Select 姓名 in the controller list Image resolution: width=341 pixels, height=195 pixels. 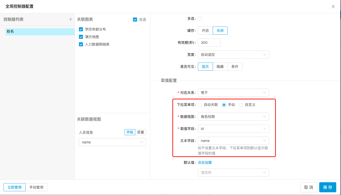click(x=40, y=32)
